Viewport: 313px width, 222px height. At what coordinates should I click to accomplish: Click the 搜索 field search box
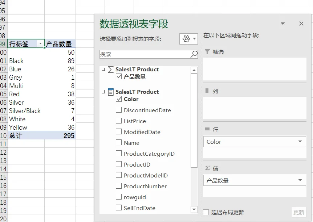click(149, 54)
